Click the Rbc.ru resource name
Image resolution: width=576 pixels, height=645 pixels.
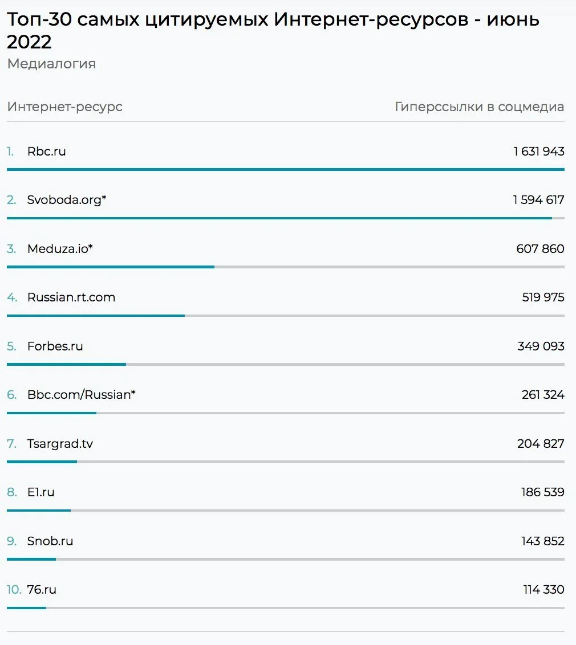(47, 152)
